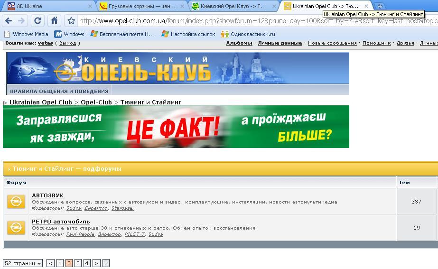Image resolution: width=438 pixels, height=269 pixels.
Task: Click the 337 topics count cell
Action: [416, 202]
